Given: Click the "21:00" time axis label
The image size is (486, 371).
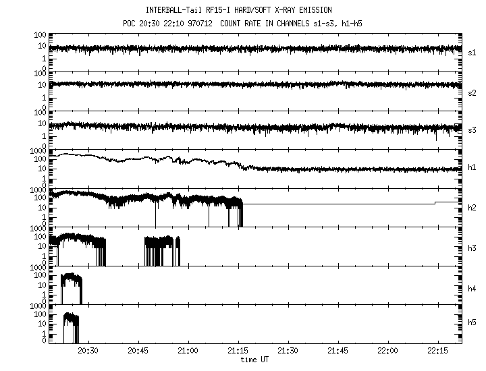Looking at the screenshot, I should point(188,351).
